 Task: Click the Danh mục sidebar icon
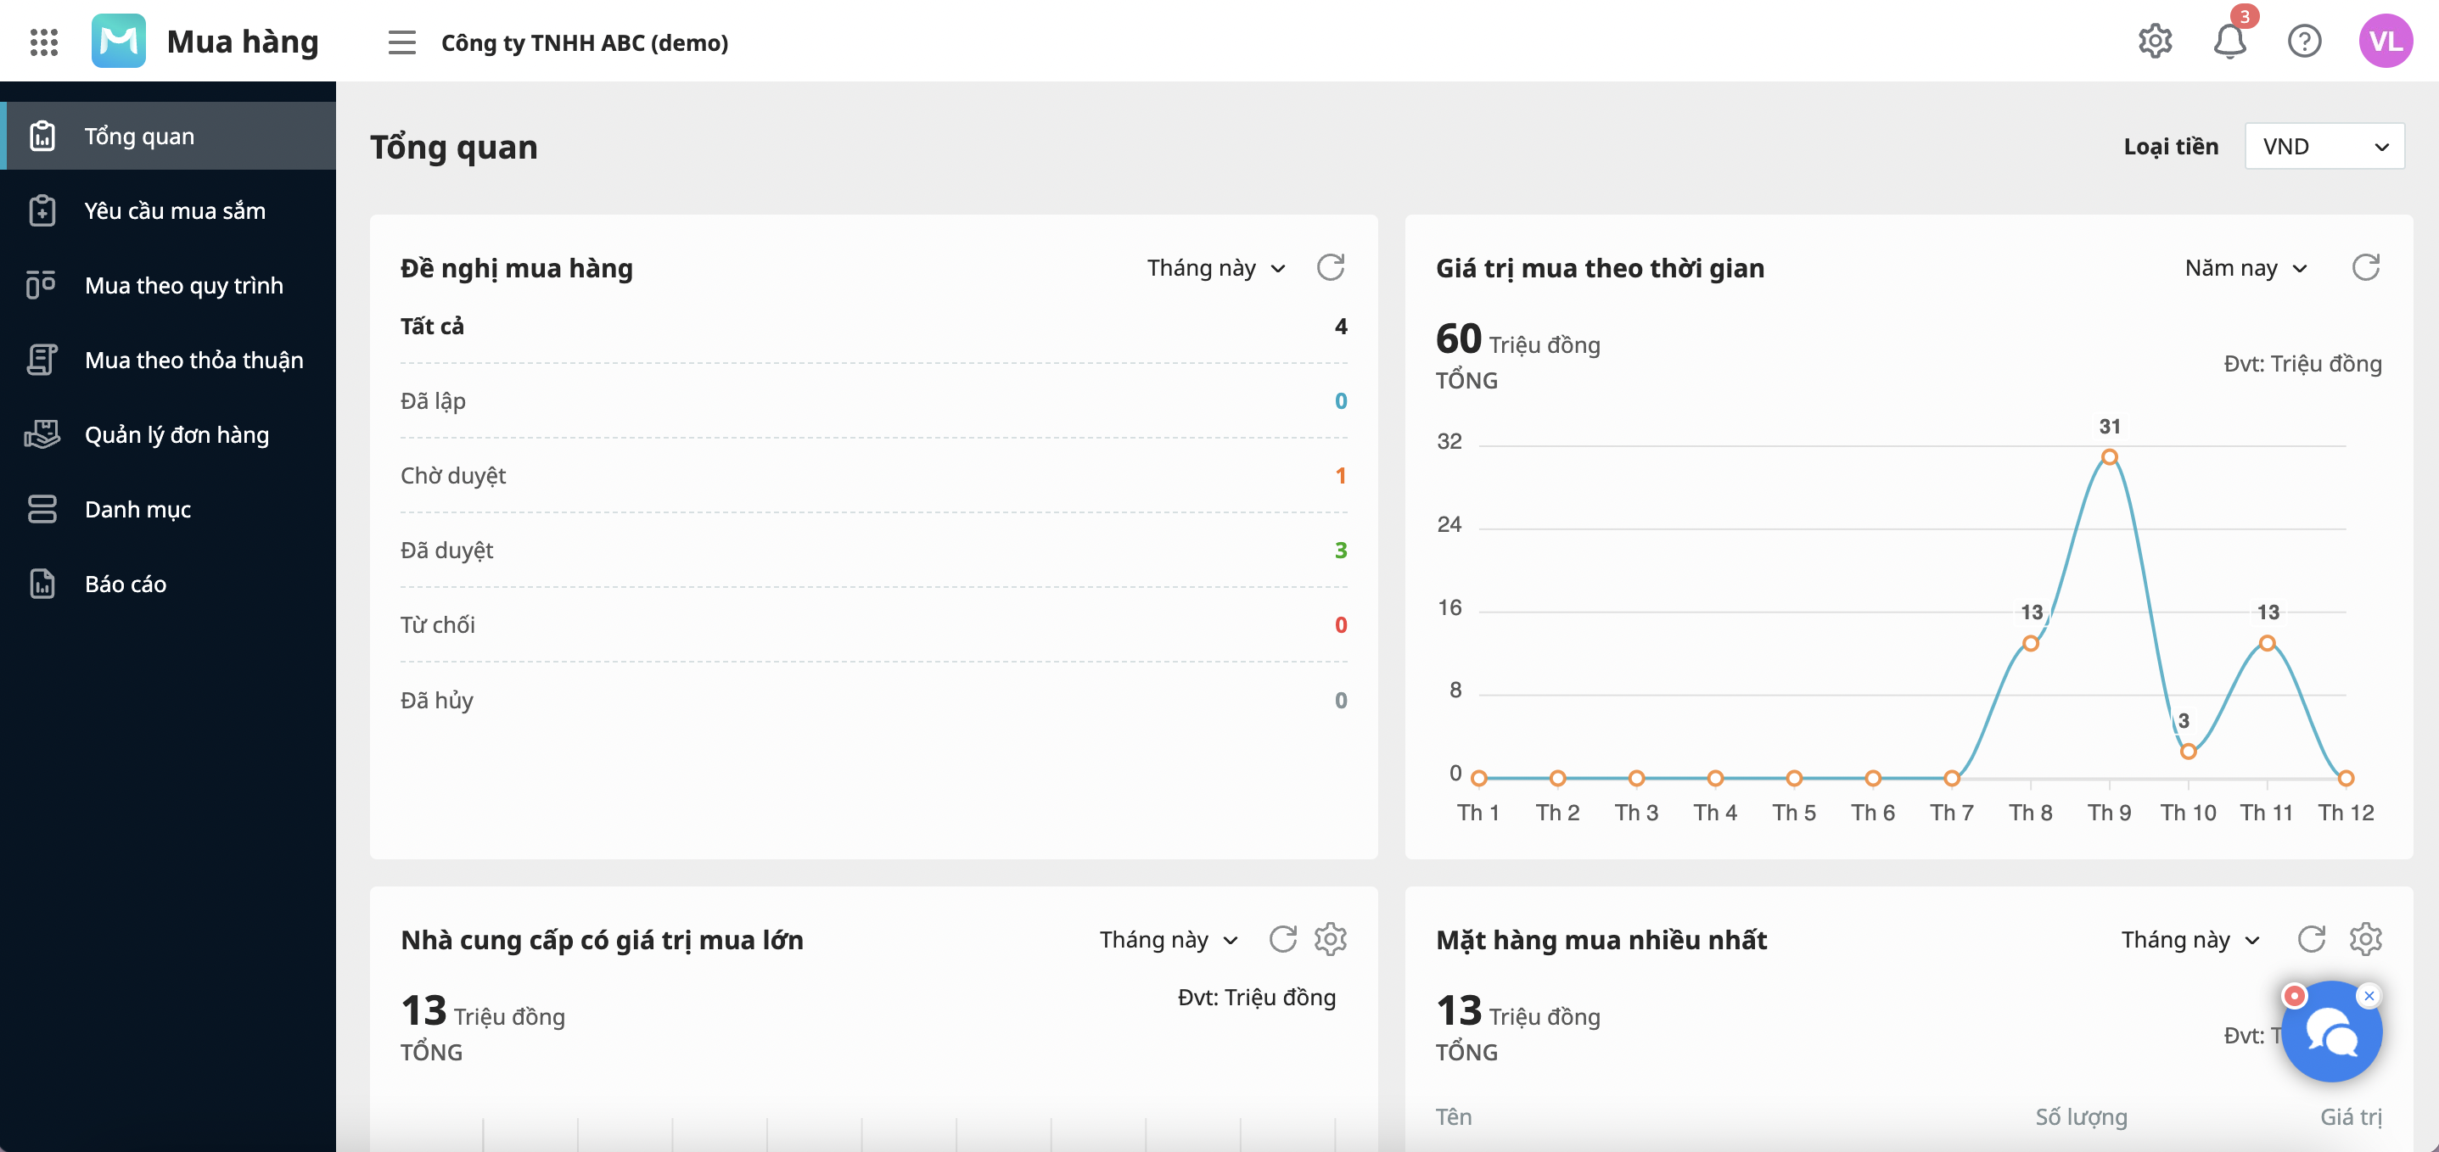point(42,509)
